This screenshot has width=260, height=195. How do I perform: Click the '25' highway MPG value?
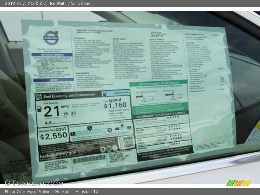73,113
